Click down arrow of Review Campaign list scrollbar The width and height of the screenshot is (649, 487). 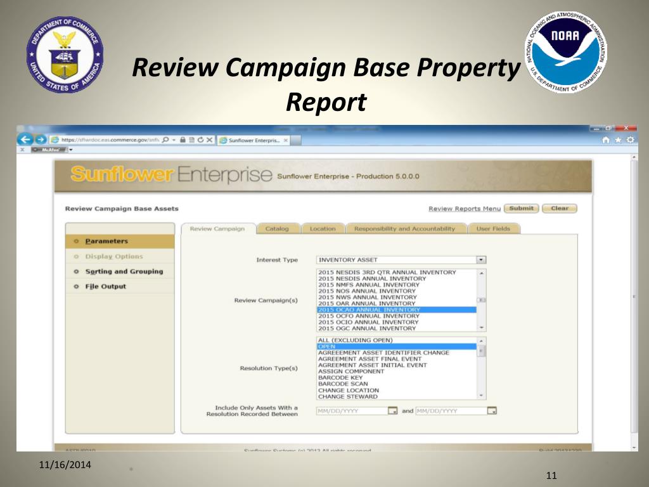pyautogui.click(x=482, y=328)
